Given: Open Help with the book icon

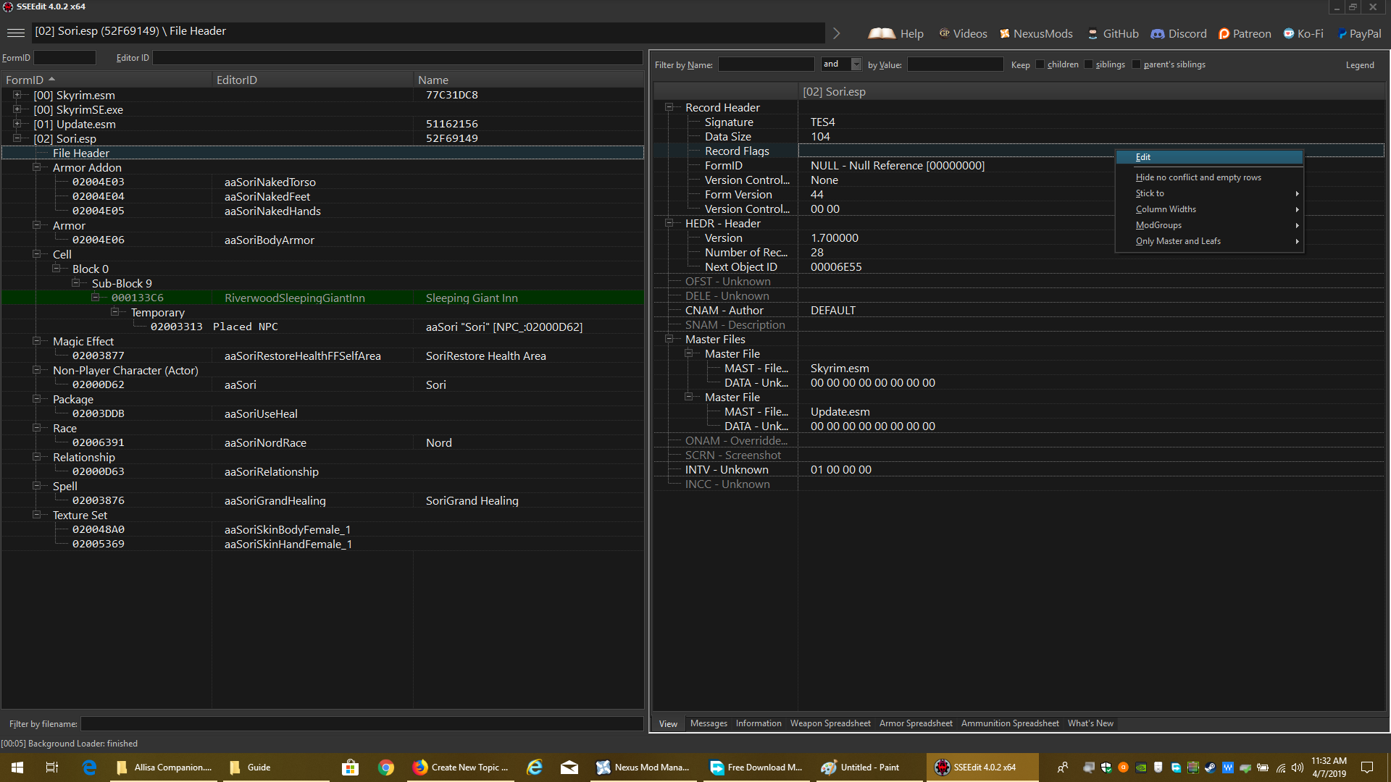Looking at the screenshot, I should point(896,33).
